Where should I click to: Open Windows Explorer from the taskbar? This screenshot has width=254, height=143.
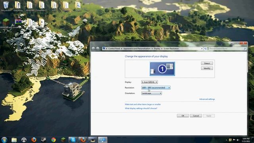(14, 140)
